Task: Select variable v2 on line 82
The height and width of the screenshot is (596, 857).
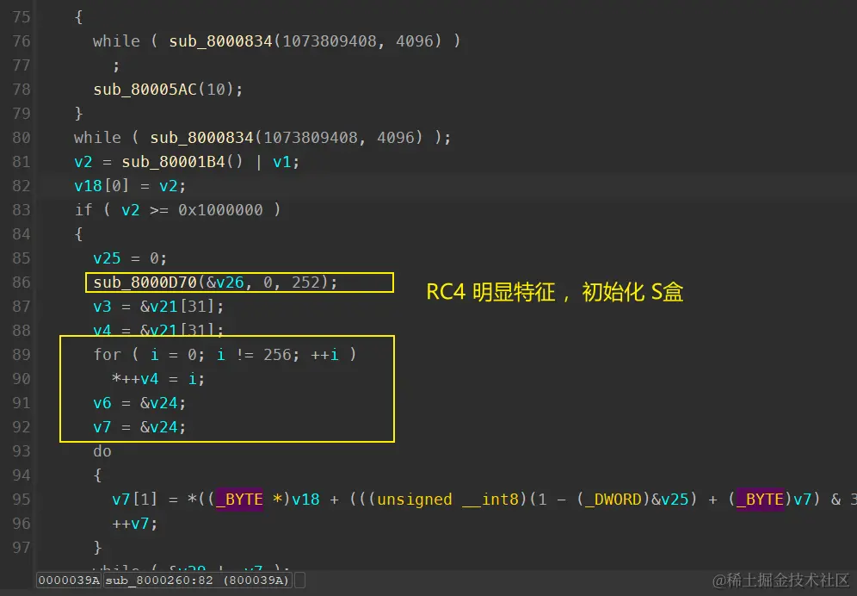Action: 169,185
